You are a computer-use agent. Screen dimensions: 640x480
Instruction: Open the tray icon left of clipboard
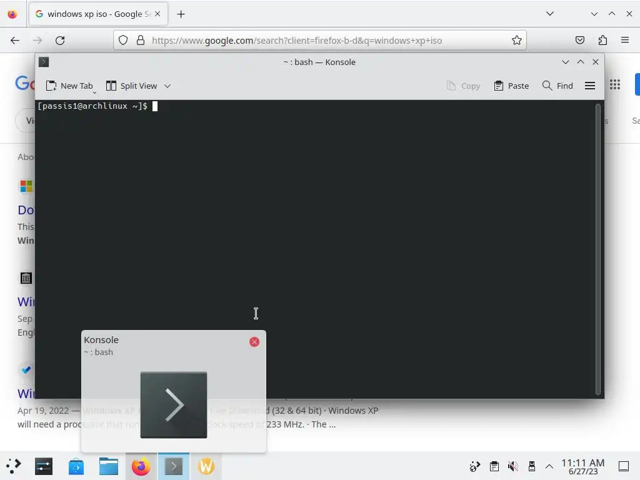point(475,466)
